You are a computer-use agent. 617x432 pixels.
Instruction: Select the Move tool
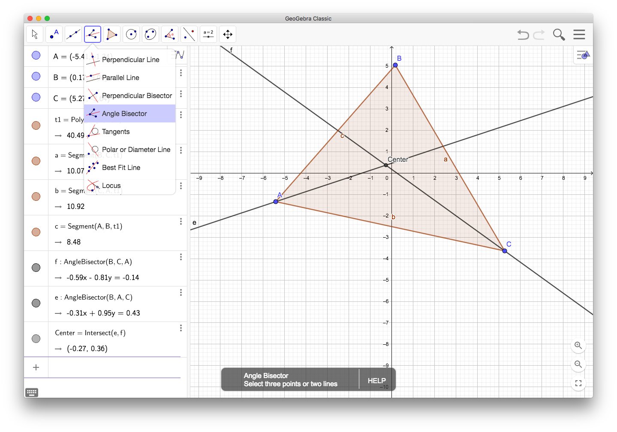[34, 34]
